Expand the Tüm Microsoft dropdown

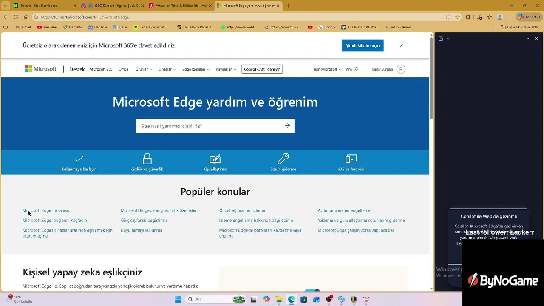coord(327,69)
